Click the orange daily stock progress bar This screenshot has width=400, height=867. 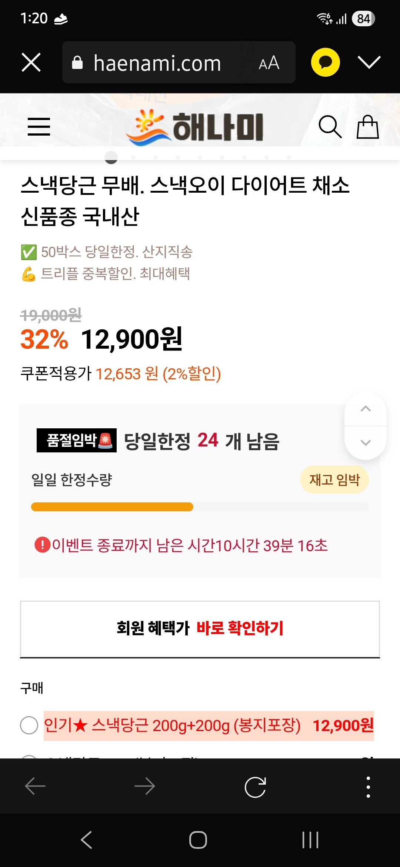coord(112,506)
